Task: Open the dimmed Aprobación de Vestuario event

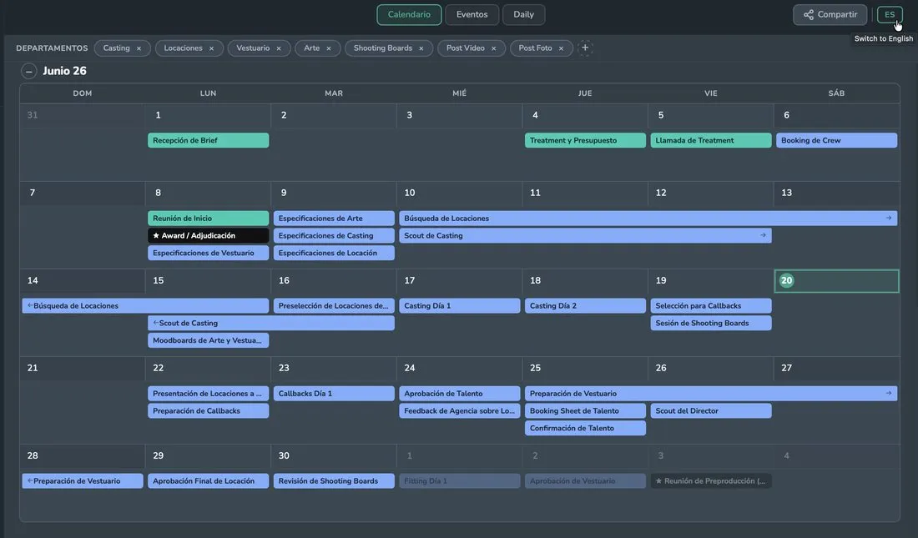Action: click(586, 481)
